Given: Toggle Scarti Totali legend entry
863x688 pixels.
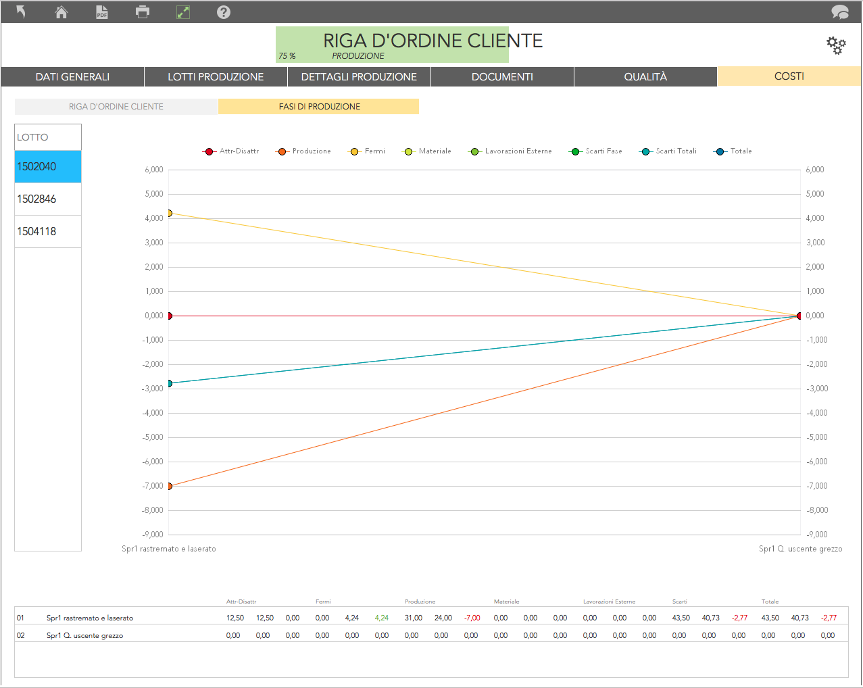Looking at the screenshot, I should (x=668, y=151).
